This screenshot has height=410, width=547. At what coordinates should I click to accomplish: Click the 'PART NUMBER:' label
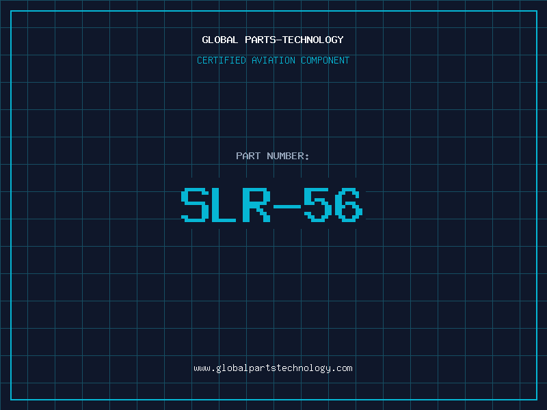[272, 156]
